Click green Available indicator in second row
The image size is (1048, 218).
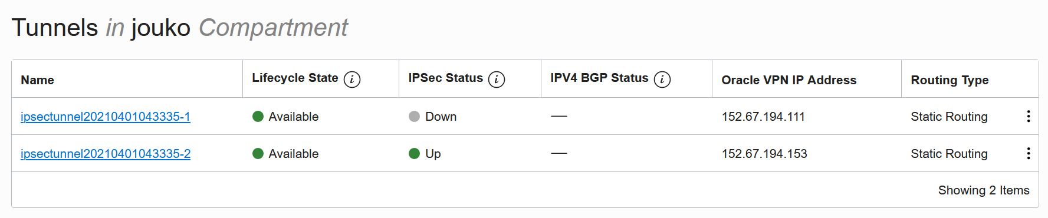click(258, 153)
